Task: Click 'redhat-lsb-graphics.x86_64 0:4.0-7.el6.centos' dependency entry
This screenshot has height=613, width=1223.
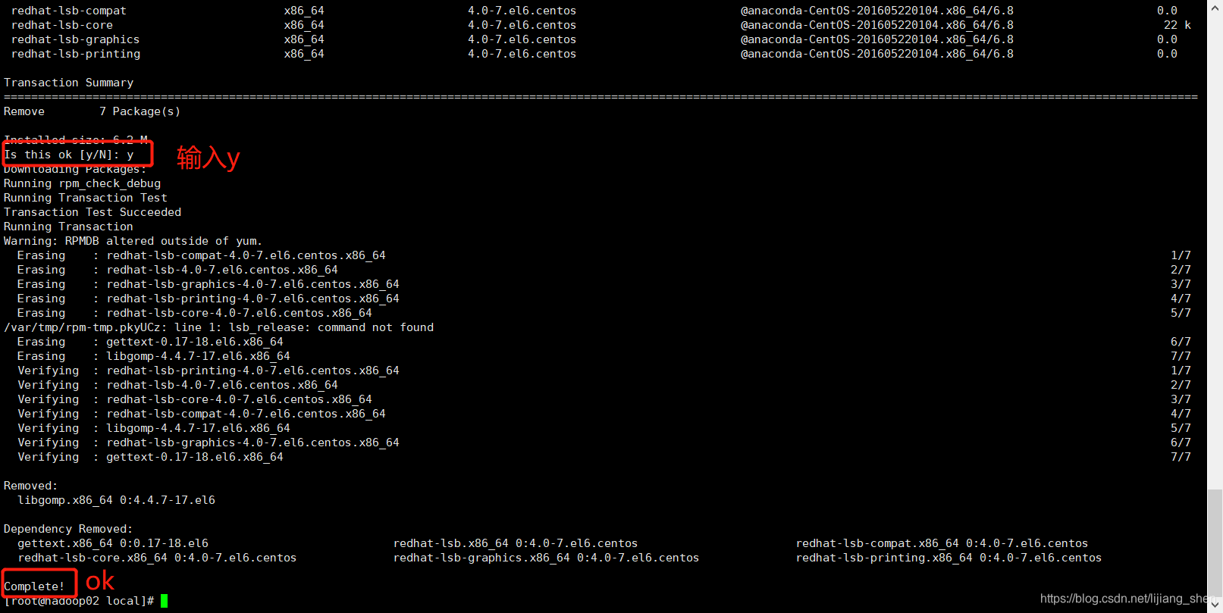Action: (x=546, y=558)
